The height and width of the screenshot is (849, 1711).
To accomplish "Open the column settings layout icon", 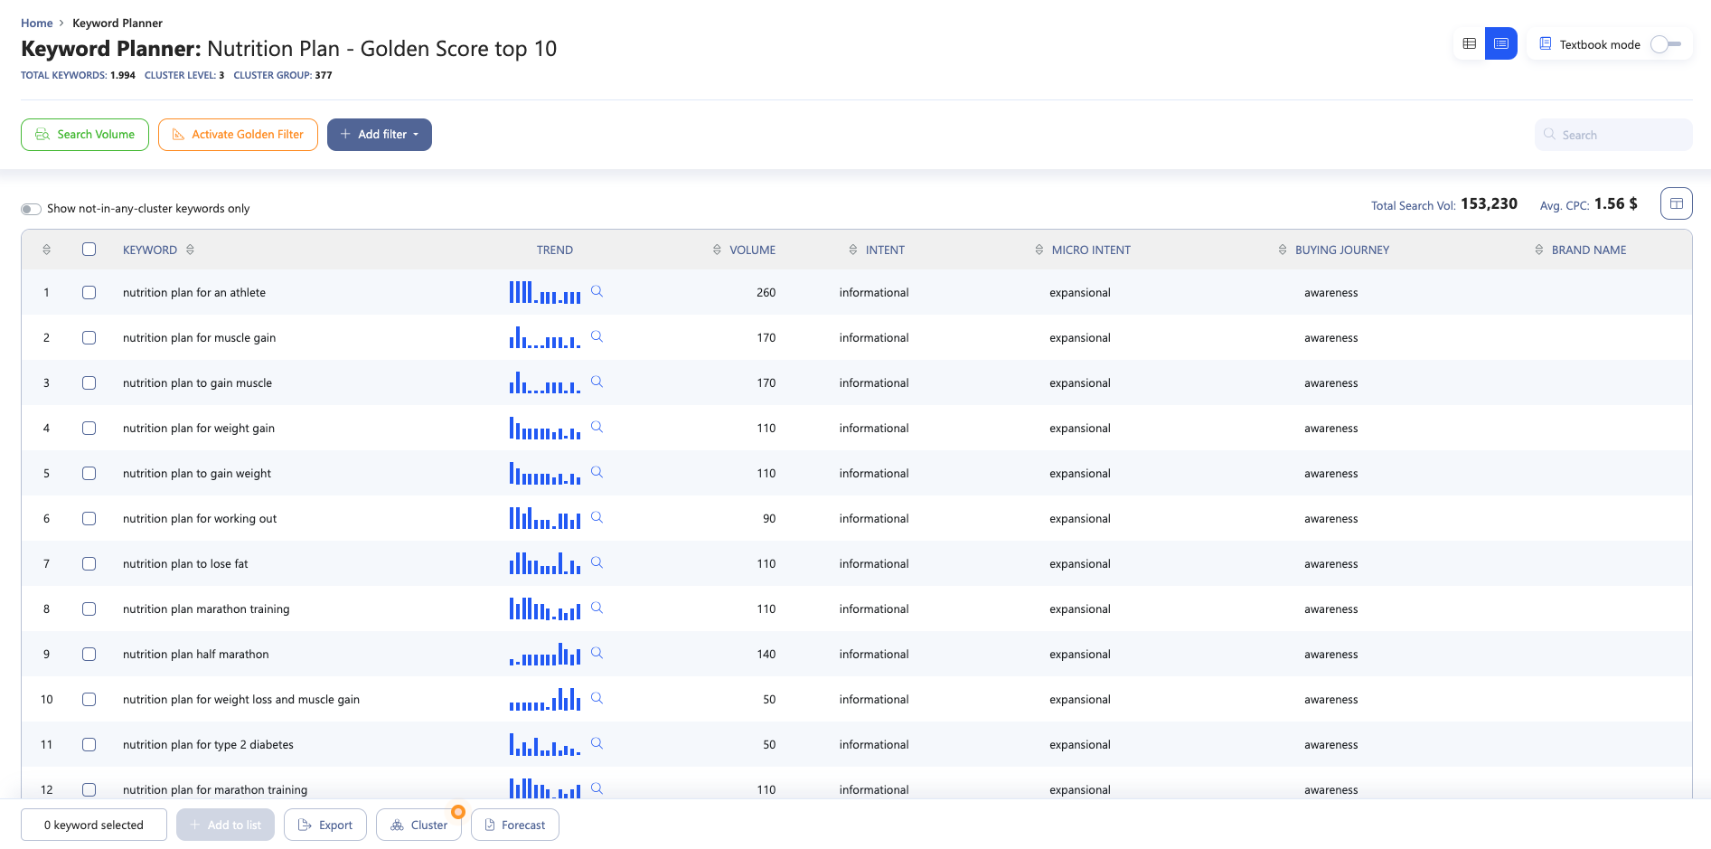I will point(1676,203).
